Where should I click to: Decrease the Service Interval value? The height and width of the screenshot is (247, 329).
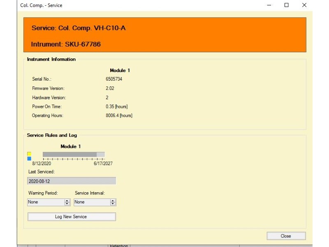coord(113,204)
